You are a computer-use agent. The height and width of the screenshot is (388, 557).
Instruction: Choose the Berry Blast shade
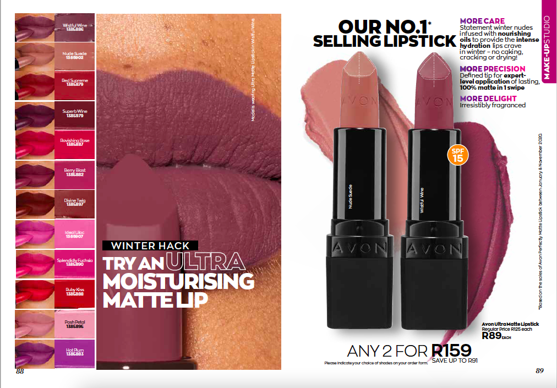pyautogui.click(x=75, y=175)
